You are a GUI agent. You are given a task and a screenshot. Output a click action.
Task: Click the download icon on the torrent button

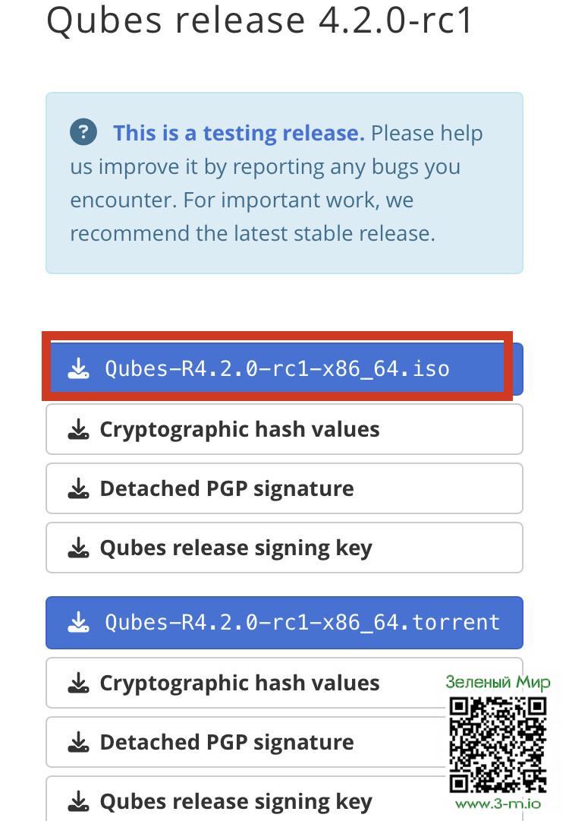click(x=78, y=623)
